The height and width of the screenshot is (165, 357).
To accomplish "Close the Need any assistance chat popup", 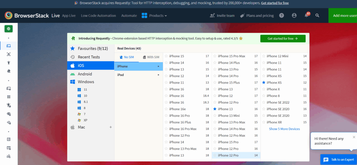I will click(354, 137).
